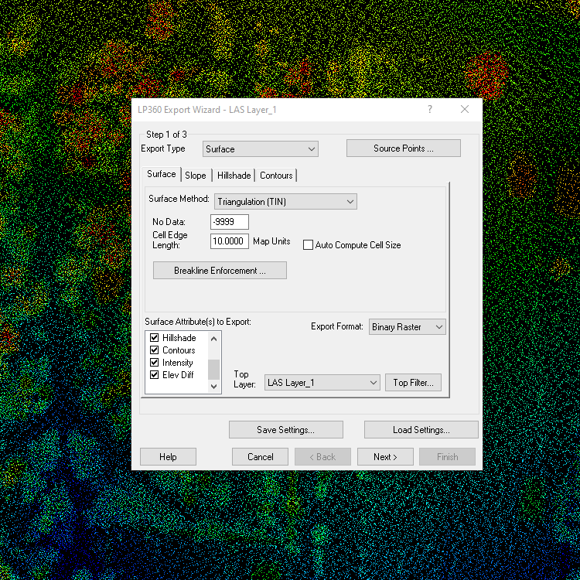This screenshot has height=580, width=580.
Task: Uncheck the Contours attribute
Action: (x=154, y=350)
